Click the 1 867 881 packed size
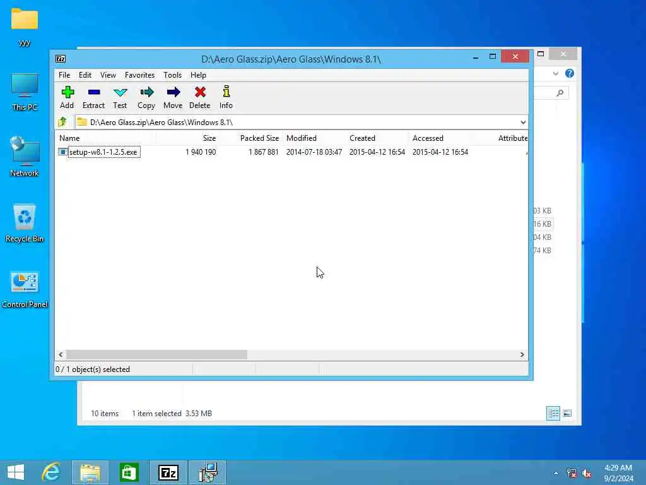This screenshot has height=485, width=646. (x=264, y=152)
